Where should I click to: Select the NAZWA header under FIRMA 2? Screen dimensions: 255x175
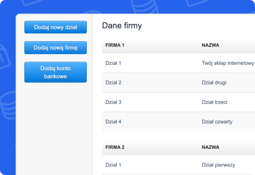[x=210, y=147]
